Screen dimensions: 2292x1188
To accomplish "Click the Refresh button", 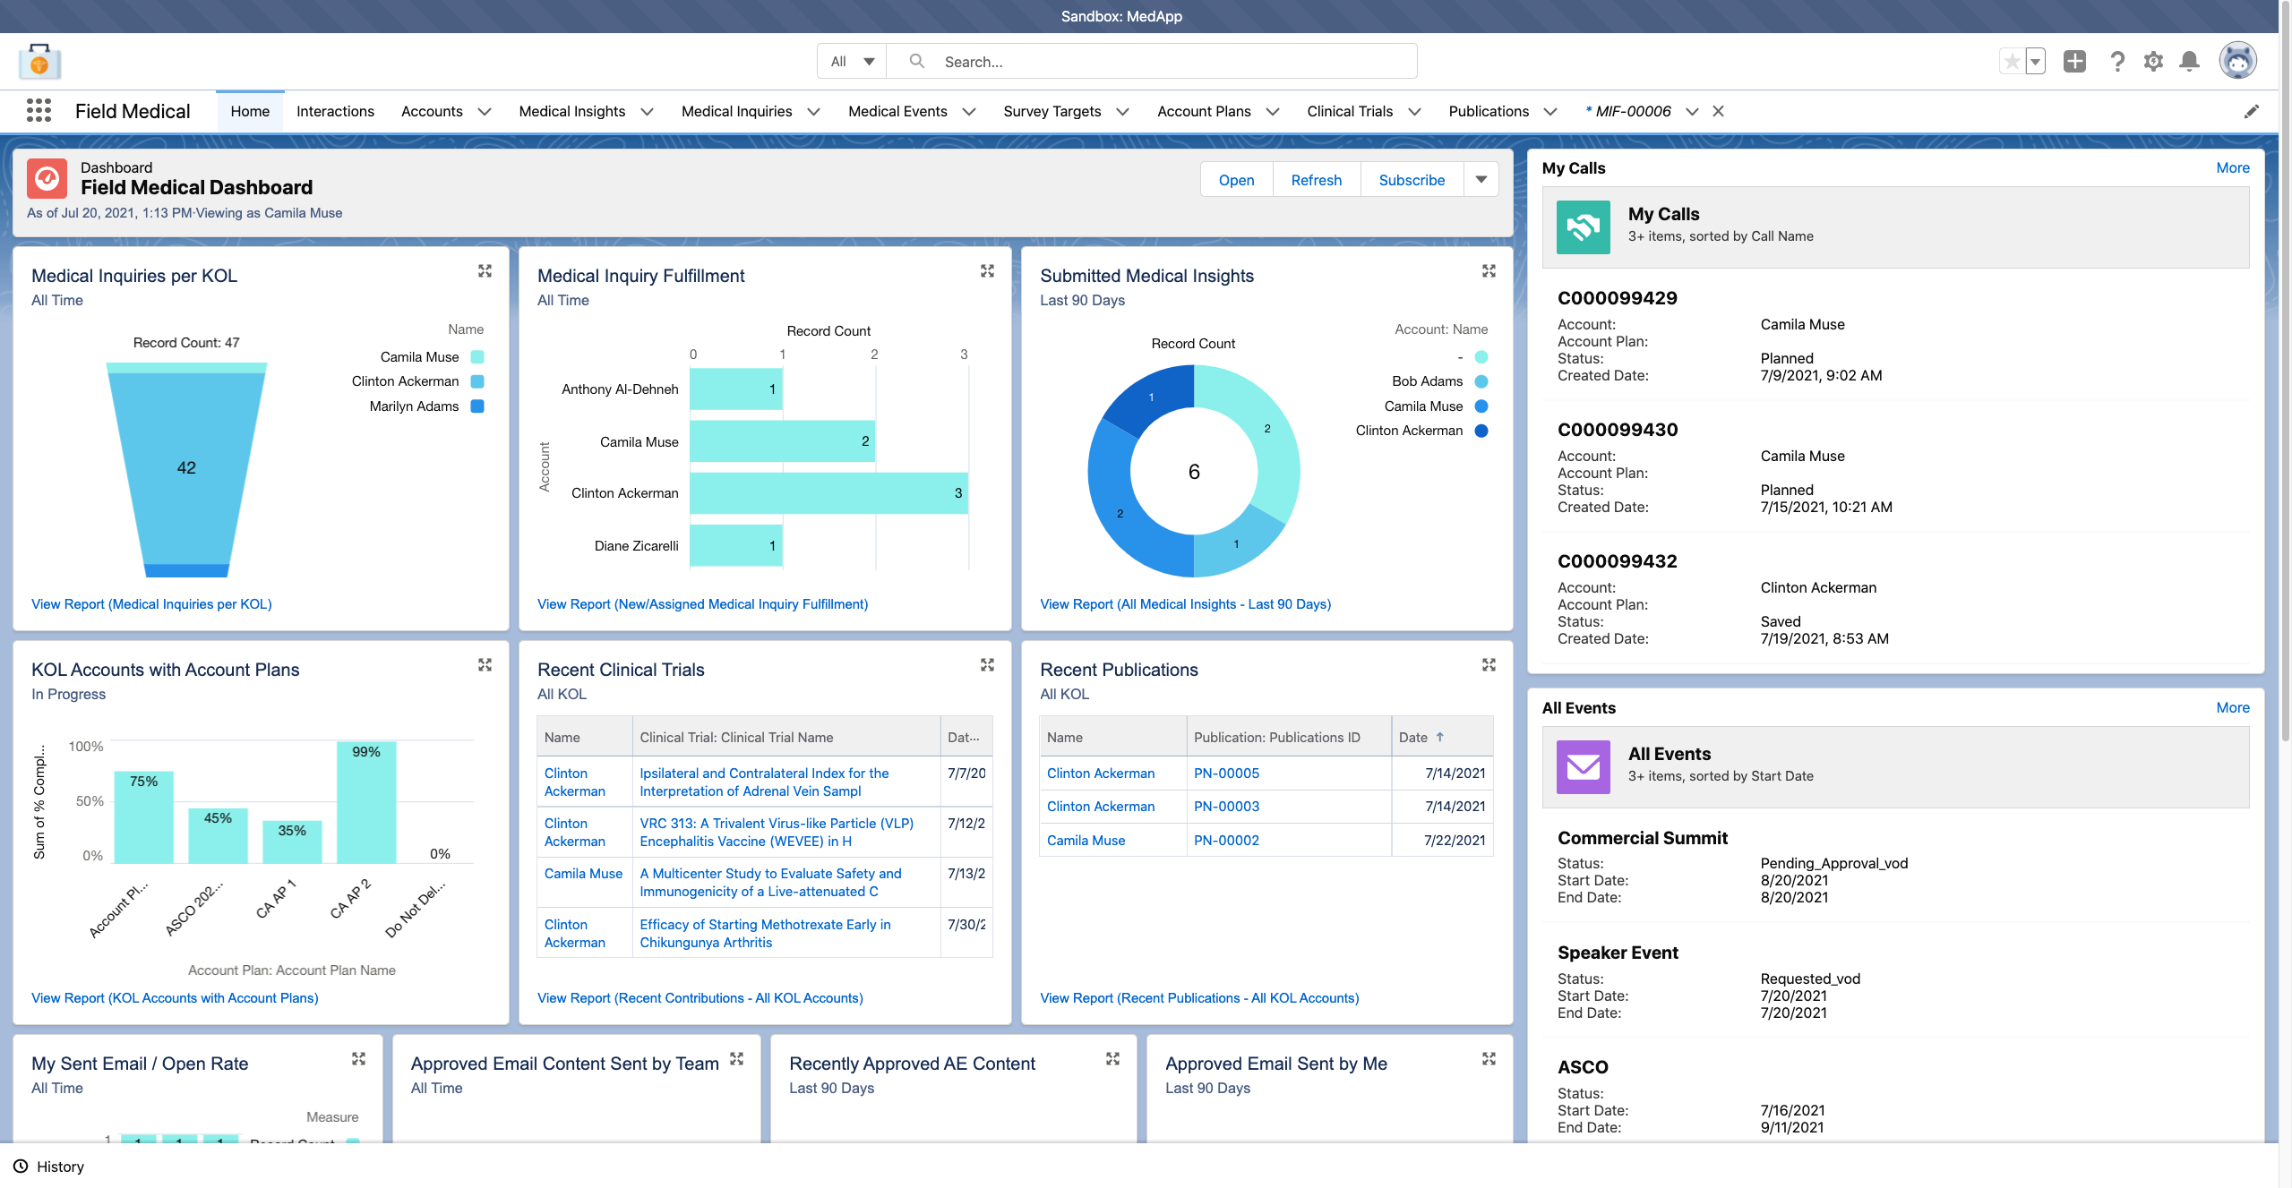I will pyautogui.click(x=1316, y=179).
